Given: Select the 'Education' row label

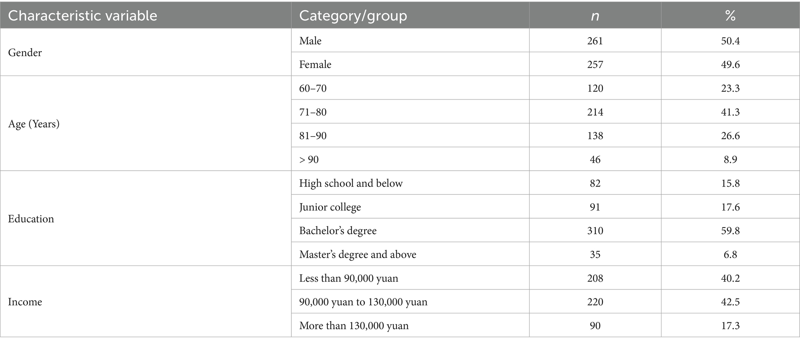Looking at the screenshot, I should [x=31, y=219].
